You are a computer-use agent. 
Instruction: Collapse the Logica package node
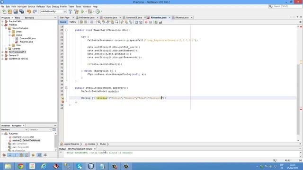(9, 35)
